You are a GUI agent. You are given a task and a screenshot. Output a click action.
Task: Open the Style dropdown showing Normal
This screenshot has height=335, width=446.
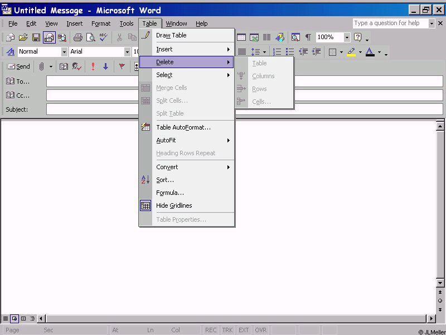(x=64, y=52)
